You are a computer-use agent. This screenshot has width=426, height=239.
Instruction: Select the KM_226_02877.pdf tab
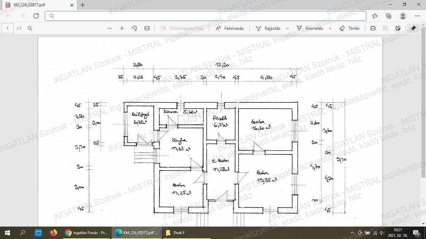pos(39,5)
